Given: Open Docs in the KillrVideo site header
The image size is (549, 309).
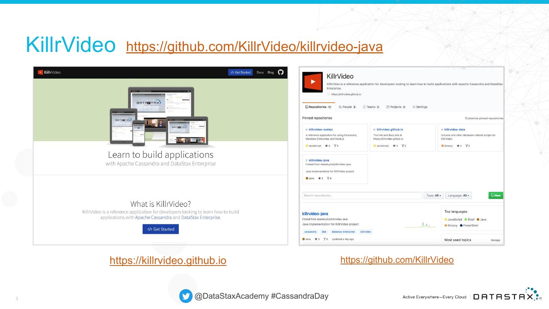Looking at the screenshot, I should point(260,72).
